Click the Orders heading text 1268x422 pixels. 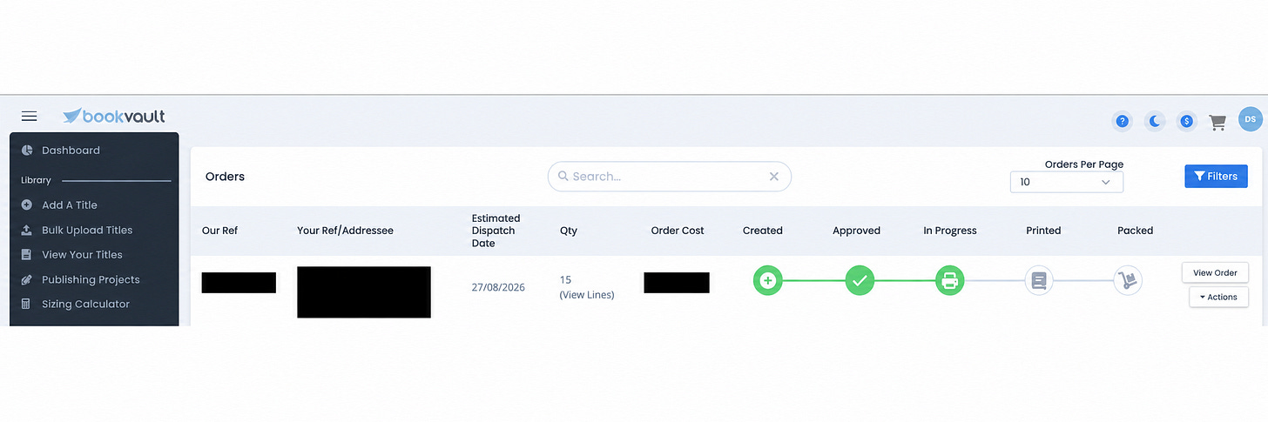click(225, 177)
